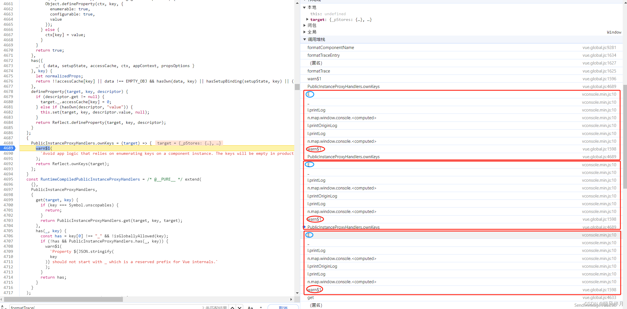Click the code editor scroll-up arrow
Image resolution: width=627 pixels, height=309 pixels.
click(x=297, y=3)
